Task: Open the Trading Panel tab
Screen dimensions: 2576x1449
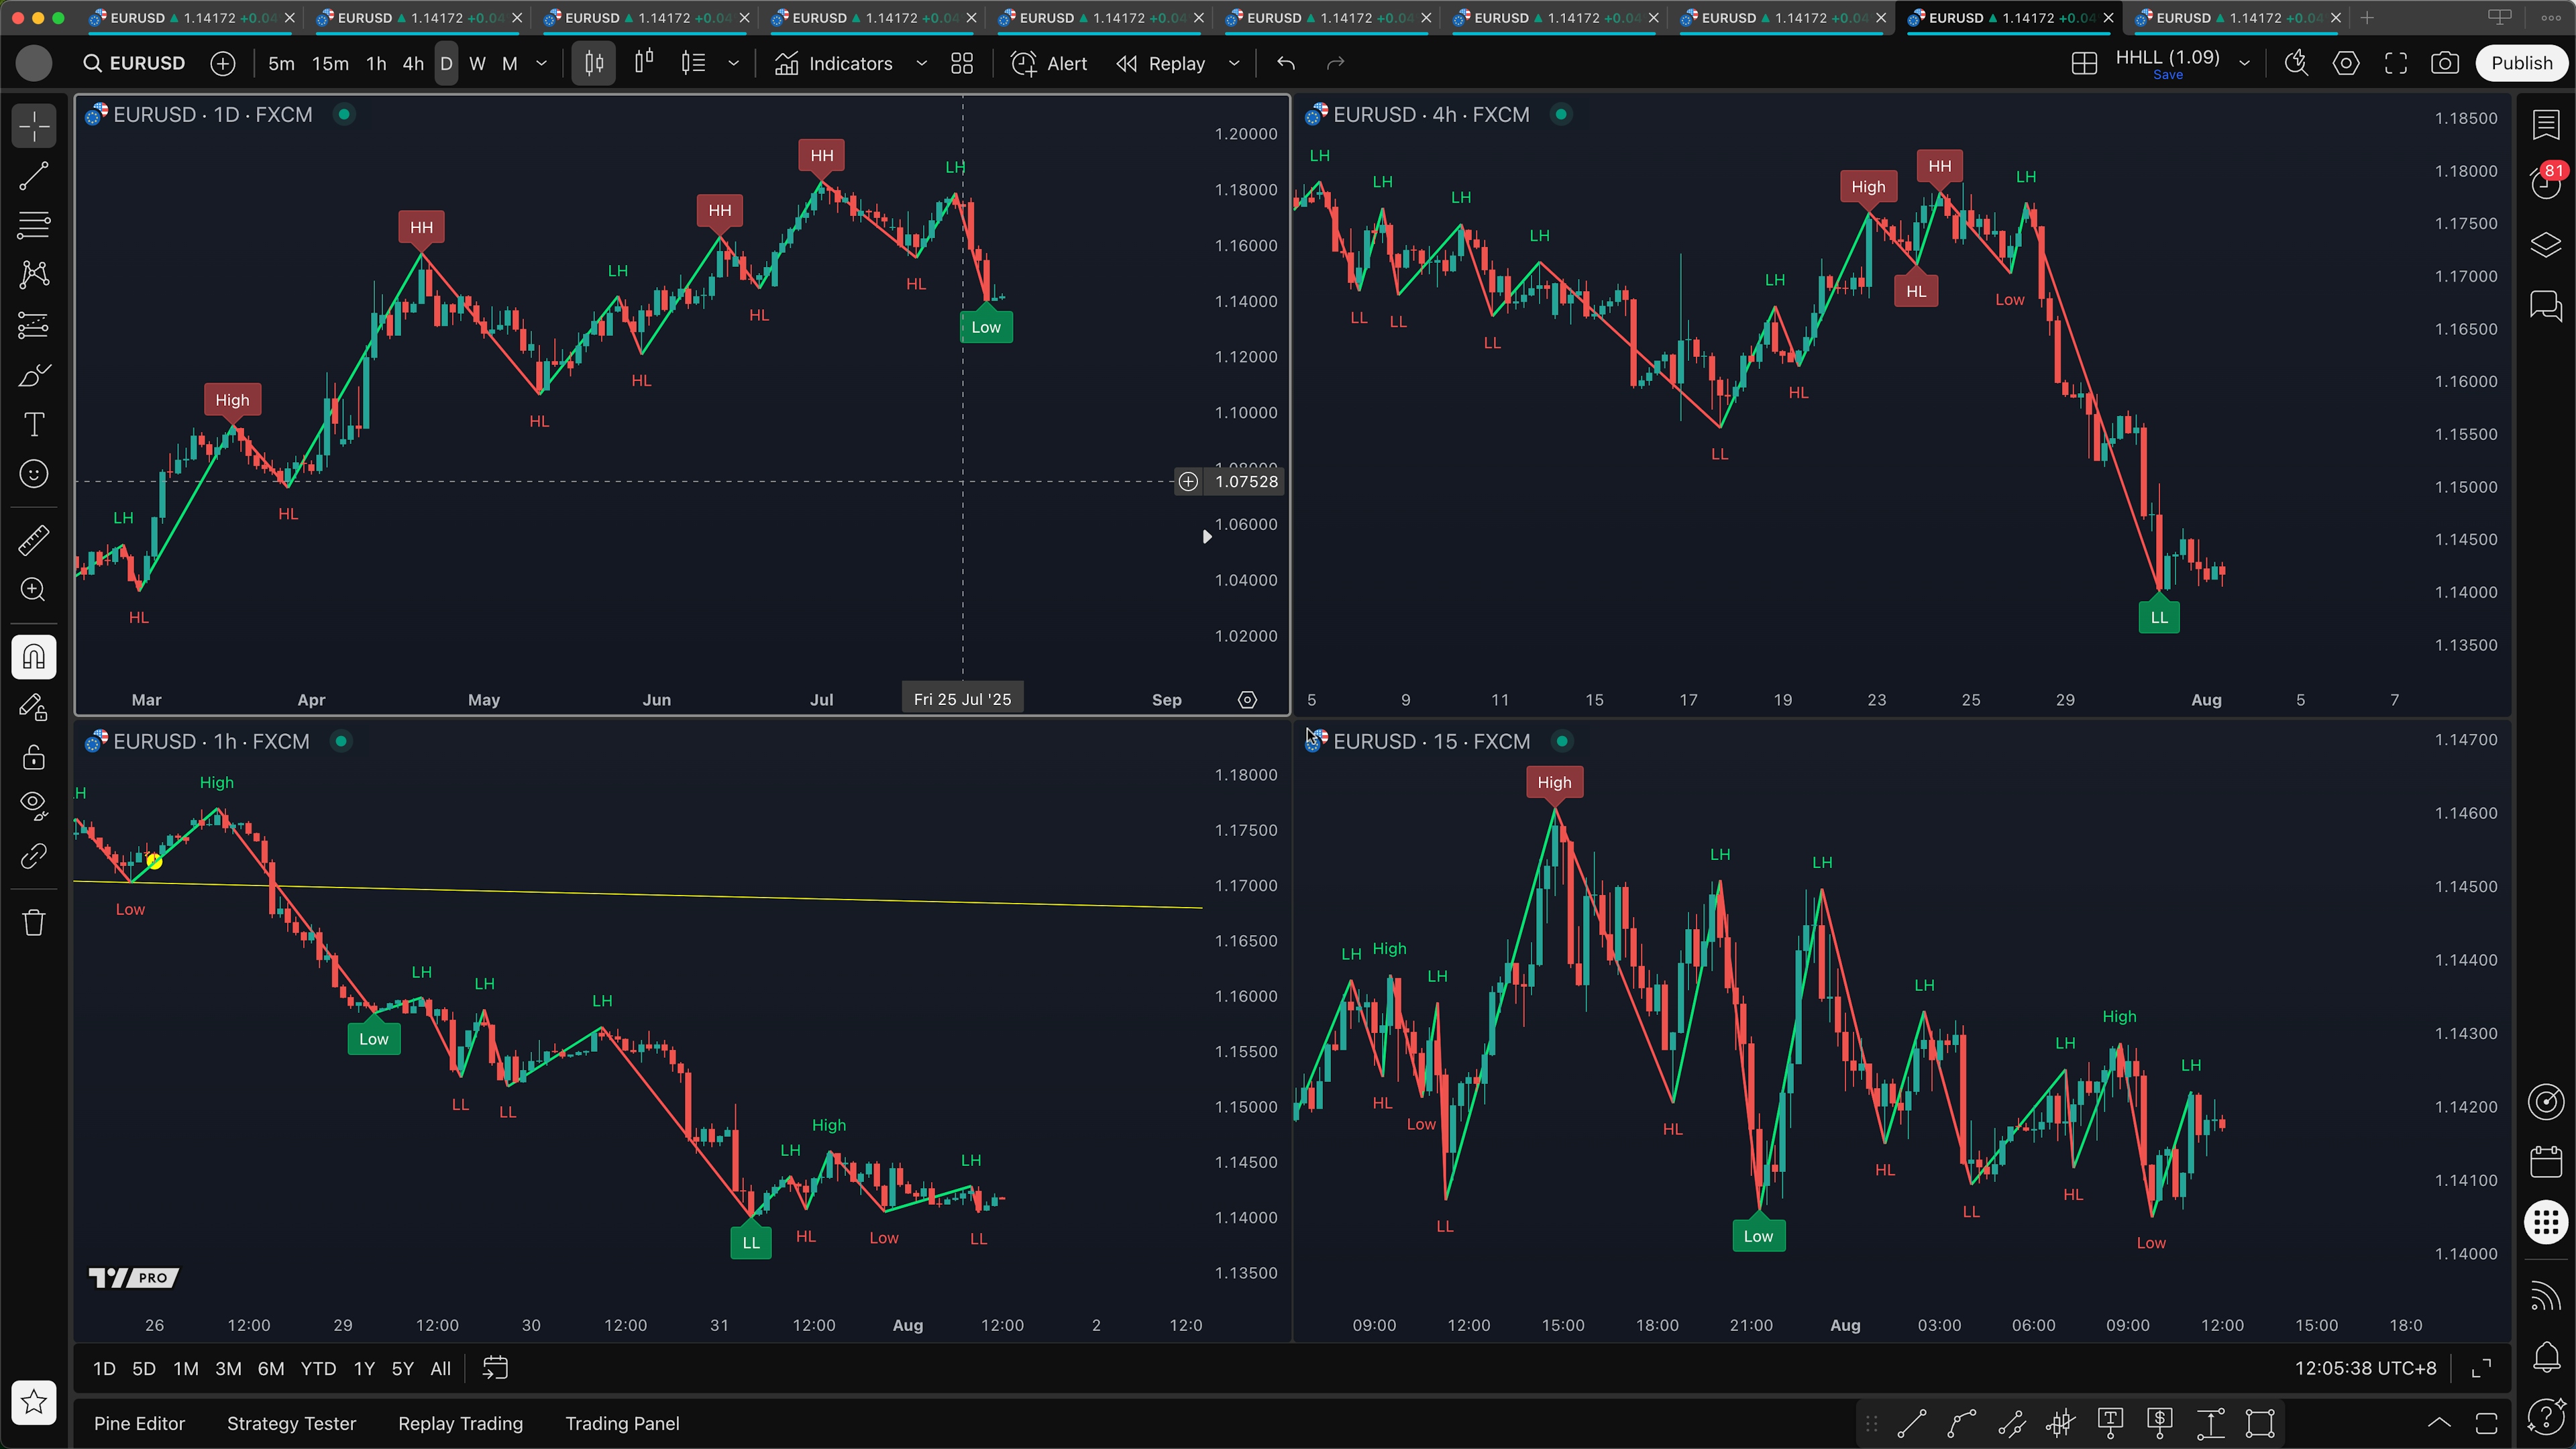Action: (x=622, y=1423)
